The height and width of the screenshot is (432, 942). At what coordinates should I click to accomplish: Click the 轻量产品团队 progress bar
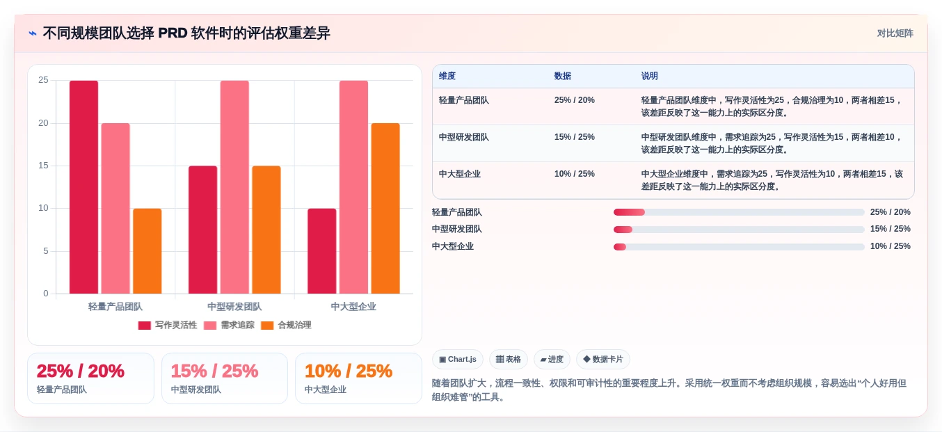tap(739, 212)
